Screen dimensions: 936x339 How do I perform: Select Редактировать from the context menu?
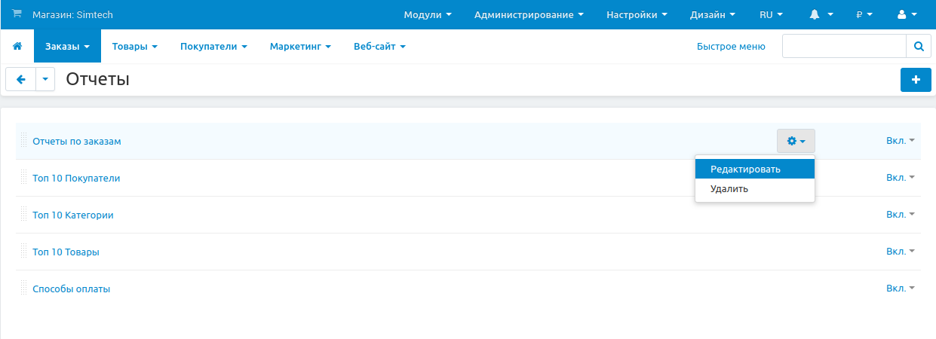[745, 169]
